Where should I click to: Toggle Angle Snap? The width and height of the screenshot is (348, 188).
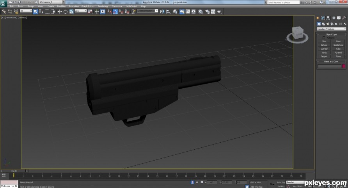(115, 12)
